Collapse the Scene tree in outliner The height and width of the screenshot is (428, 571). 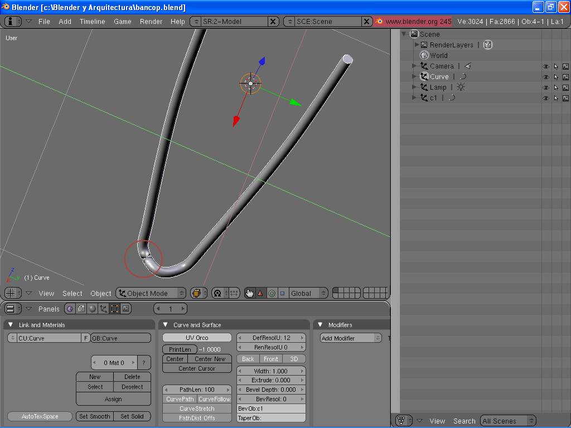[x=404, y=34]
